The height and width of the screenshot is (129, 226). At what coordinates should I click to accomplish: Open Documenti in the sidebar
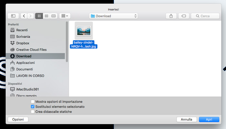pyautogui.click(x=36, y=69)
